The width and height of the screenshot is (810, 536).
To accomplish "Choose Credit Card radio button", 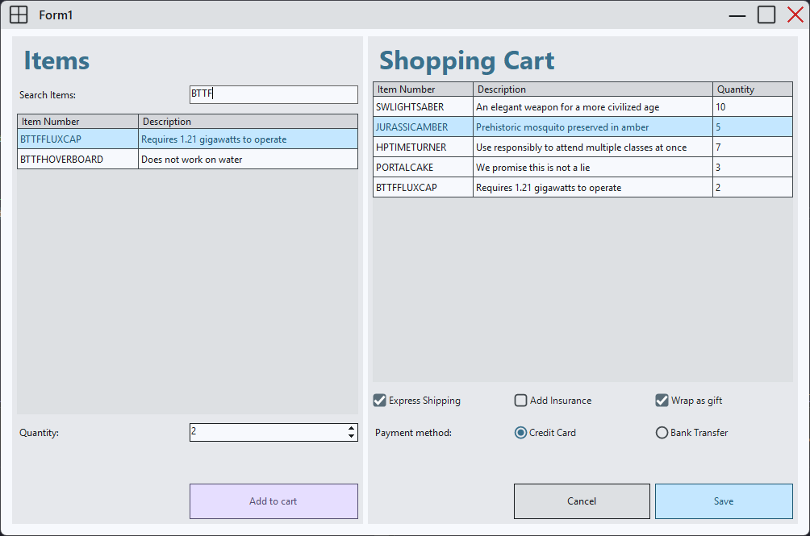I will (521, 433).
